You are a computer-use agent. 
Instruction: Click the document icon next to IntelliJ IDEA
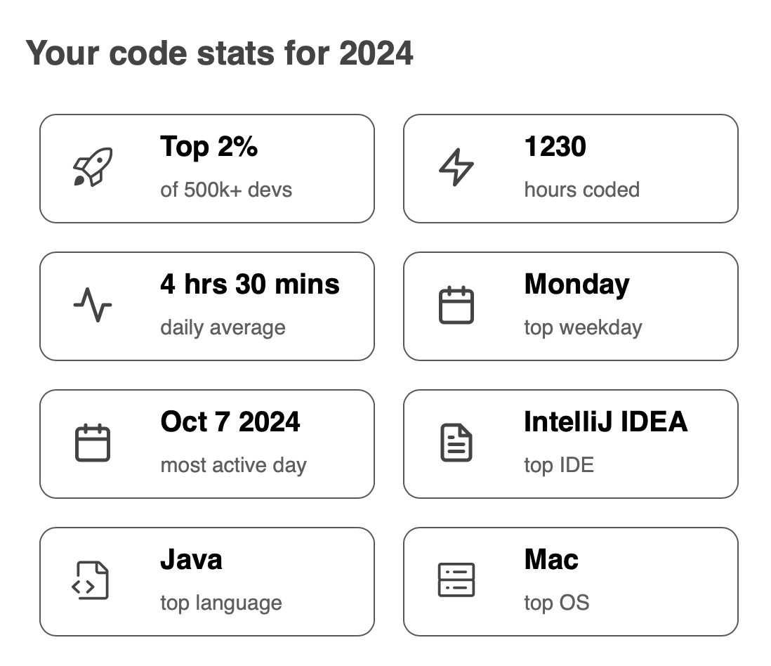[x=456, y=443]
